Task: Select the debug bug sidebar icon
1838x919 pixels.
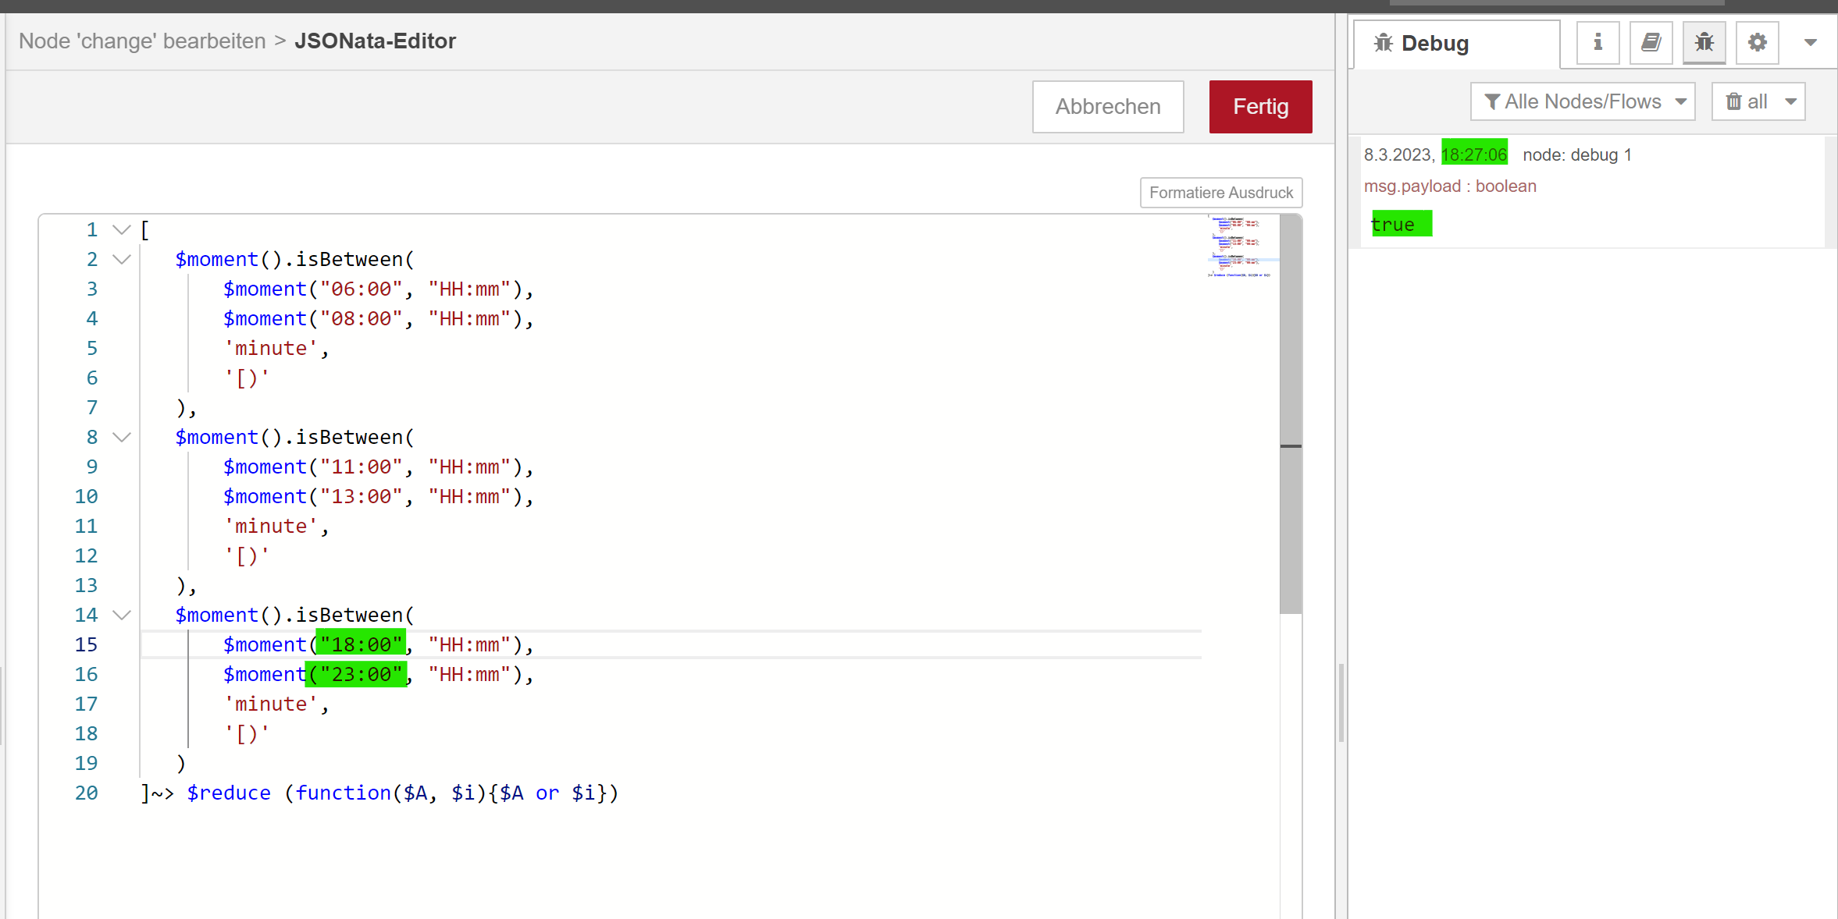Action: pos(1704,42)
